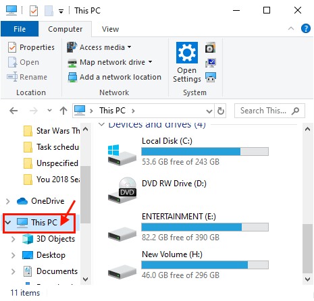The height and width of the screenshot is (301, 314).
Task: Expand the 3D Objects node
Action: point(14,239)
